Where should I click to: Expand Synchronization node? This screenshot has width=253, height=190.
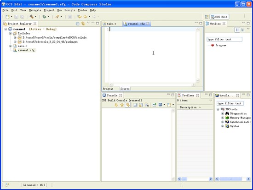(223, 122)
